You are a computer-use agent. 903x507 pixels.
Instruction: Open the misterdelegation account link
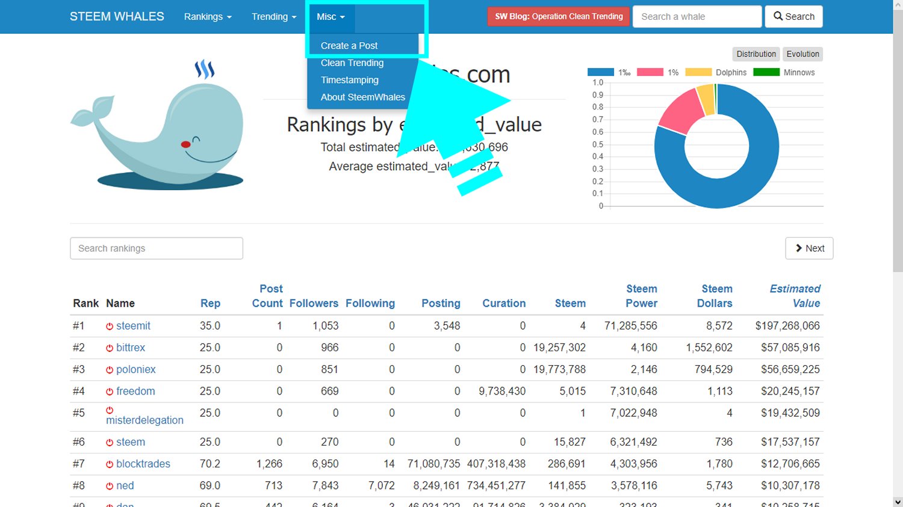point(144,420)
